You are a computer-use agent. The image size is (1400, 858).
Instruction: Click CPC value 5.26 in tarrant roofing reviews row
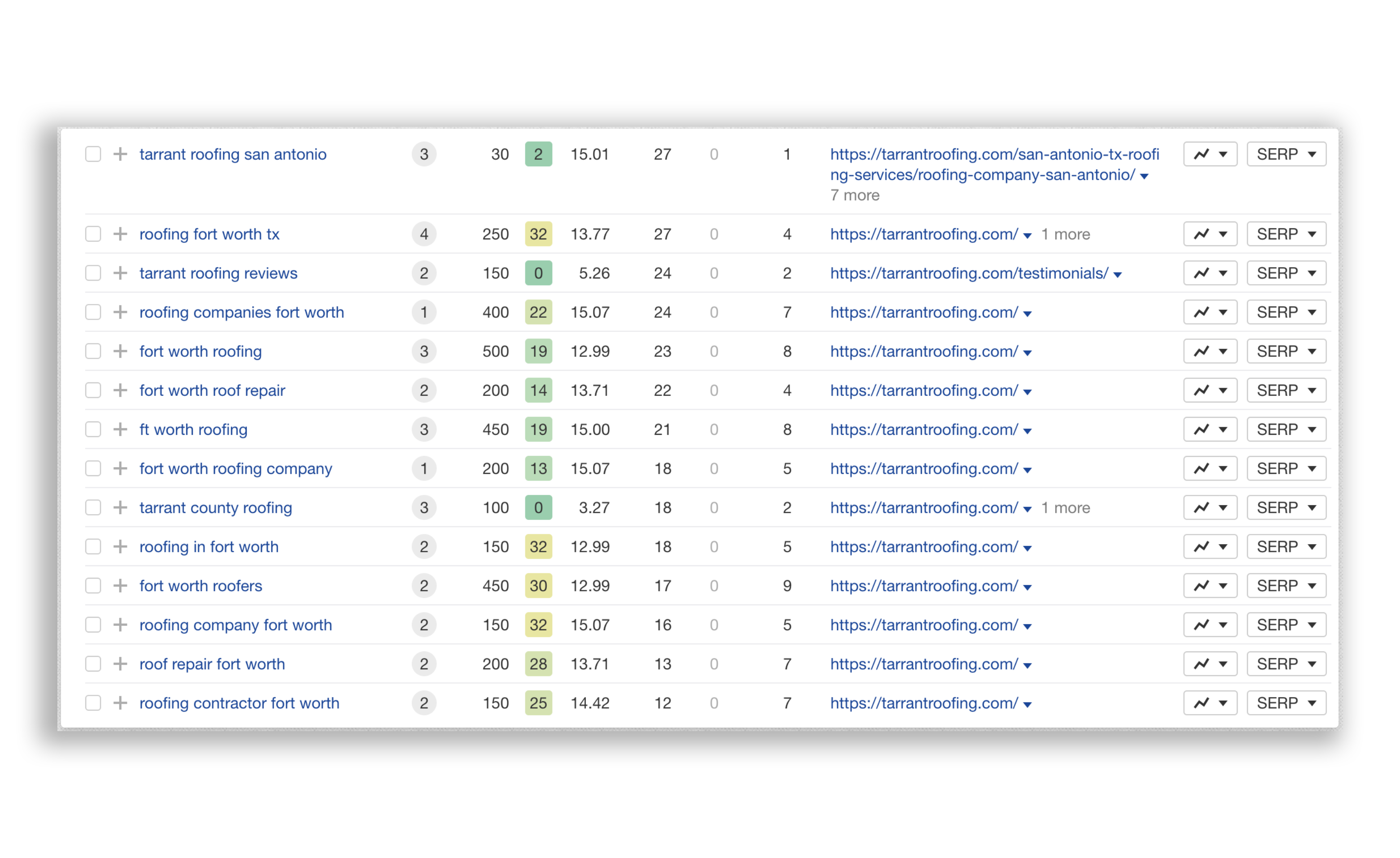[x=594, y=273]
